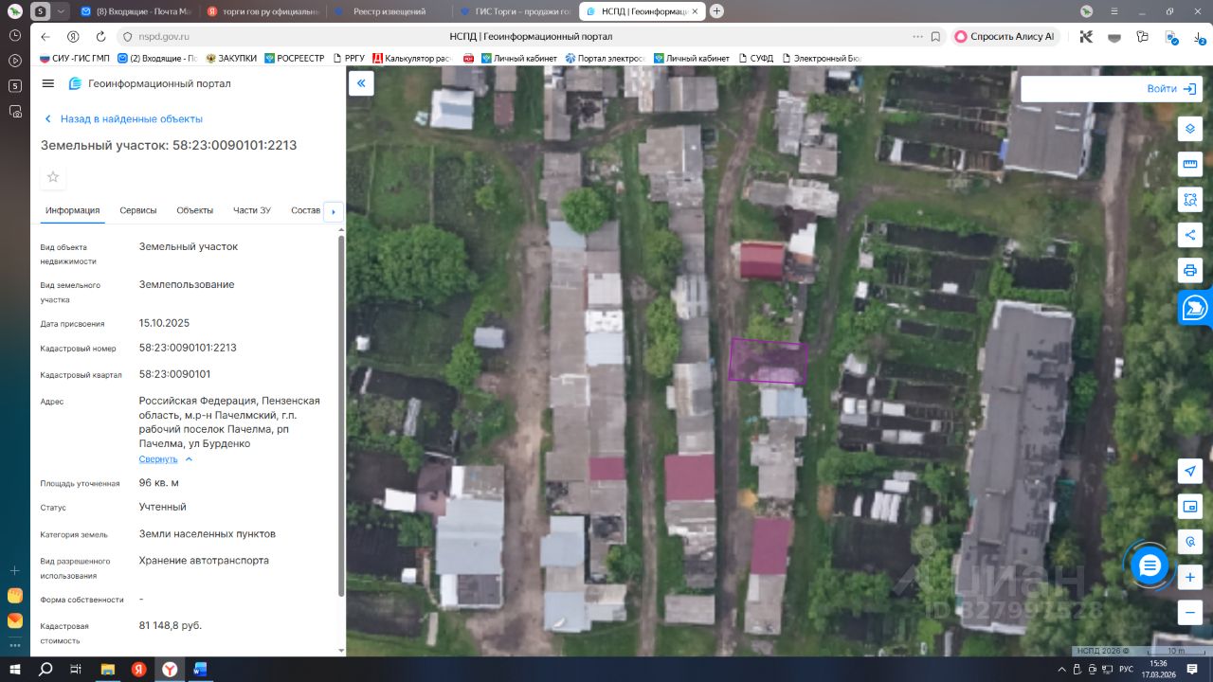The image size is (1213, 682).
Task: Switch to the Реестр извещений browser tab
Action: (x=389, y=11)
